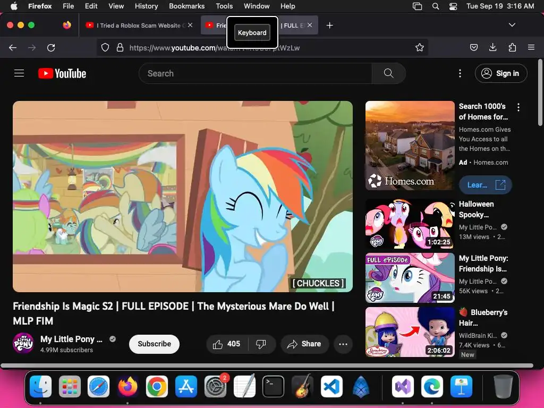Open the View menu

(x=116, y=6)
